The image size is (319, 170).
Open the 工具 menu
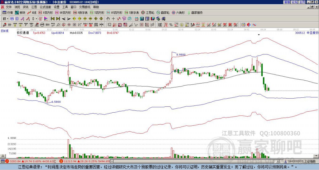coord(65,7)
